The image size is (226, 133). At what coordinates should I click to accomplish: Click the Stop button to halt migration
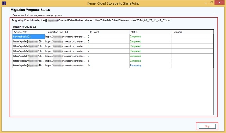tap(207, 126)
